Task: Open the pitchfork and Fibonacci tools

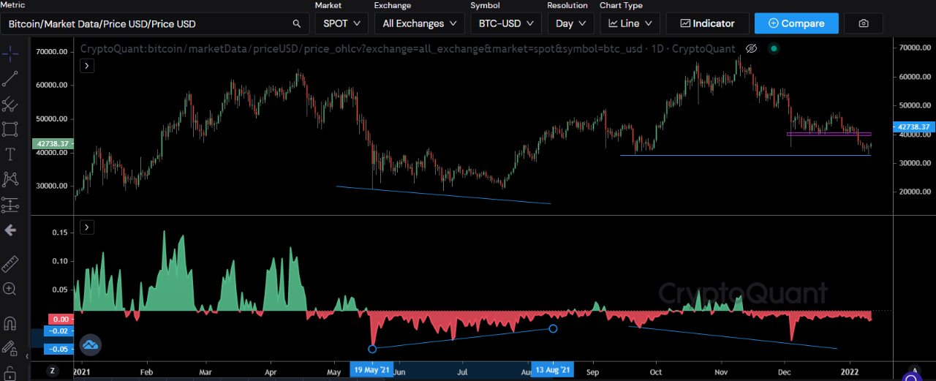Action: tap(10, 104)
